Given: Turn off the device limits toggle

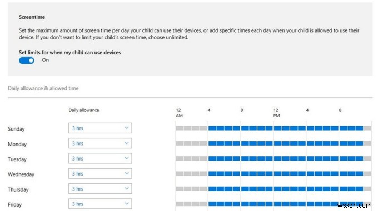Looking at the screenshot, I should point(27,60).
